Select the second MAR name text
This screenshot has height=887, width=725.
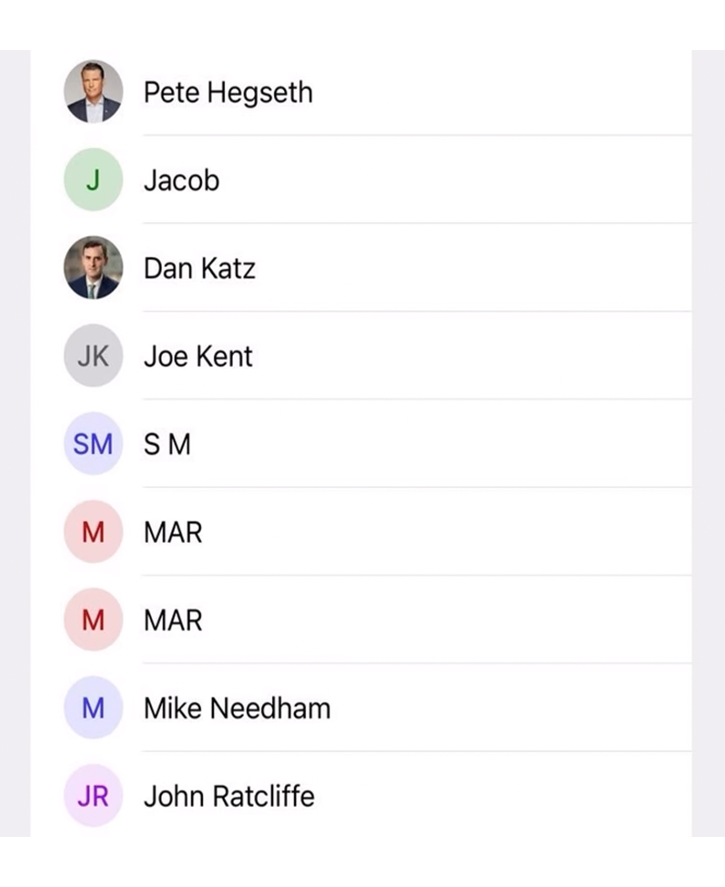pyautogui.click(x=173, y=621)
